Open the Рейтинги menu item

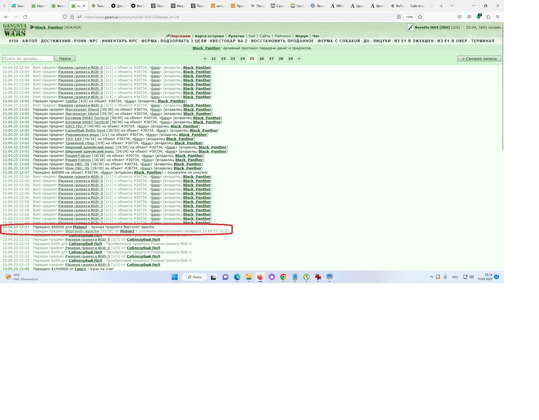pos(283,36)
